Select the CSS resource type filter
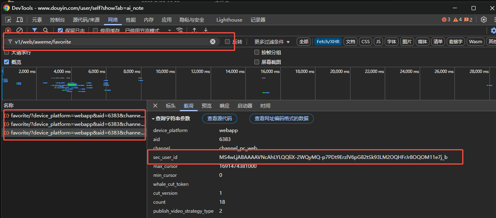The height and width of the screenshot is (218, 496). (x=366, y=42)
